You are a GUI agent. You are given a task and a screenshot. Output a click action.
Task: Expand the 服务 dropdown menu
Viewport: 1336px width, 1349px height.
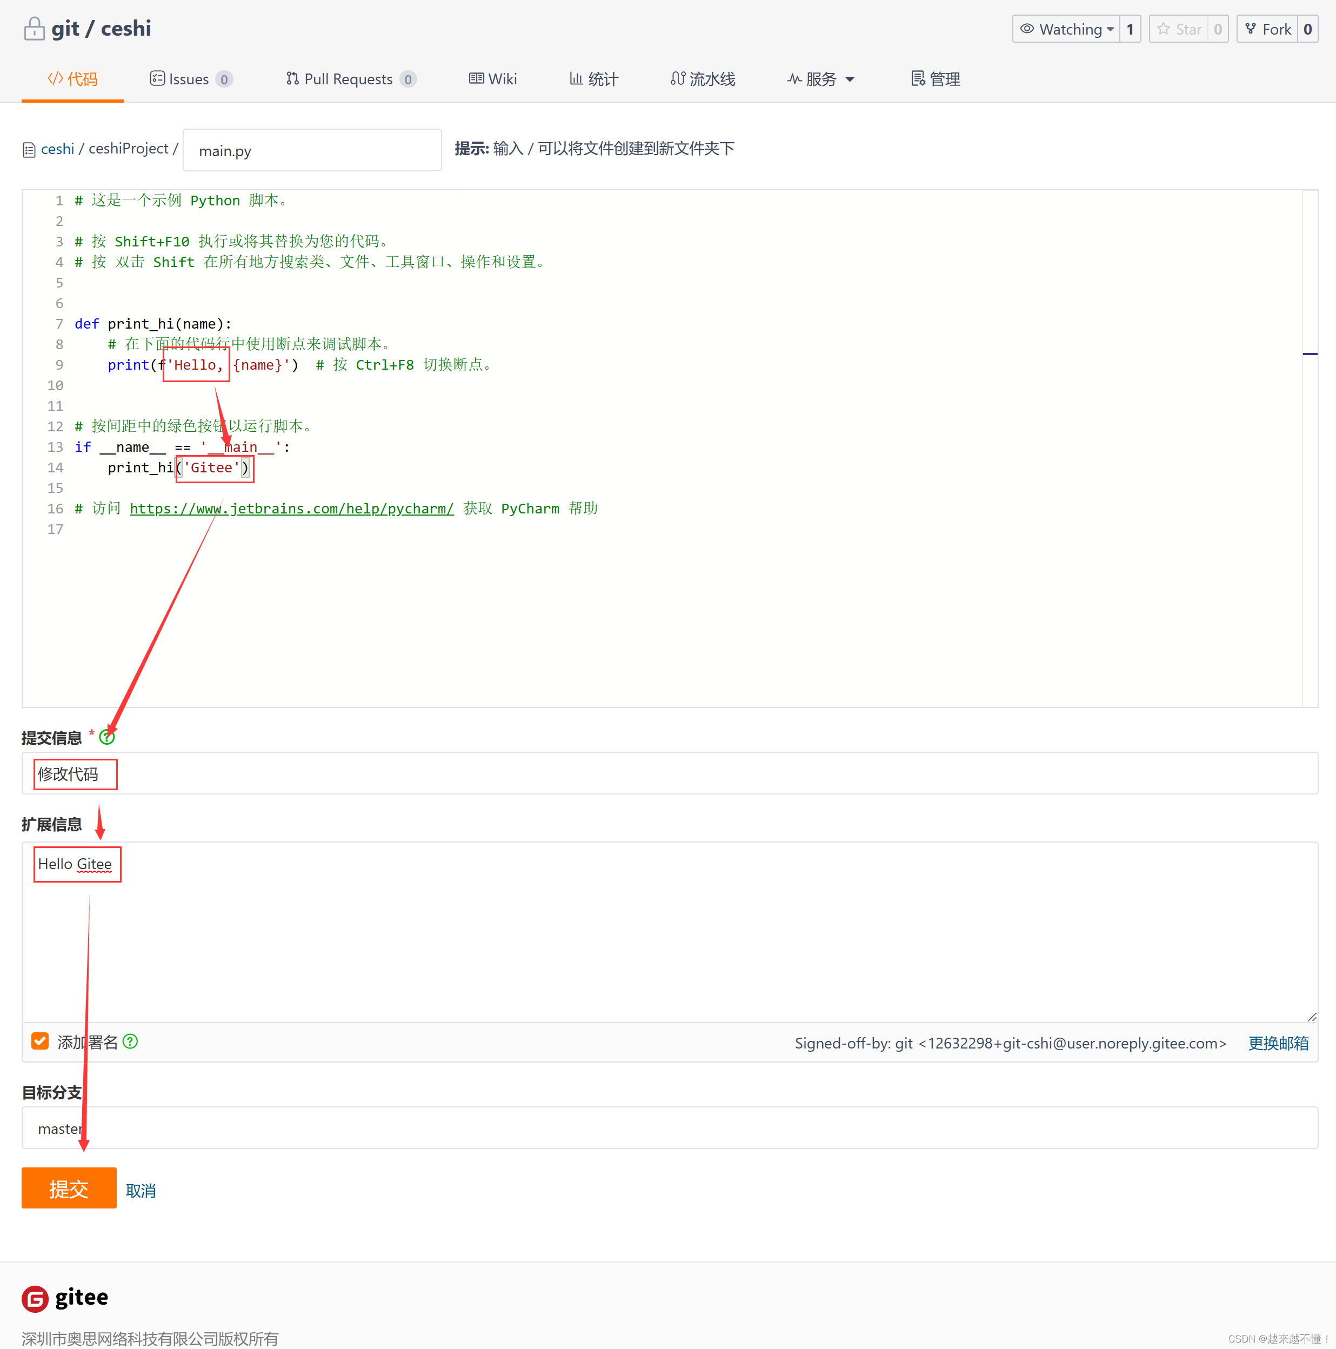(x=820, y=79)
